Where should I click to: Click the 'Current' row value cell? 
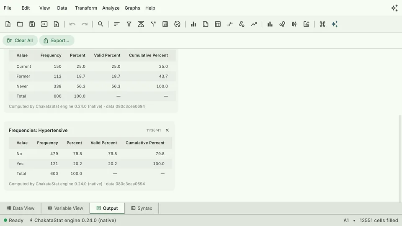pos(23,67)
